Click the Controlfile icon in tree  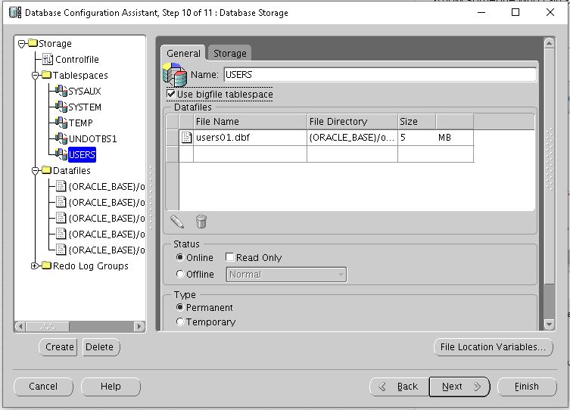point(48,59)
